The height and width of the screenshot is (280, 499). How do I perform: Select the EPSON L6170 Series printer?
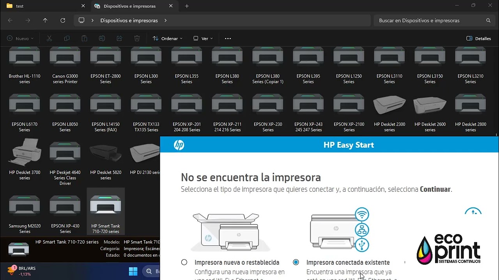(25, 113)
